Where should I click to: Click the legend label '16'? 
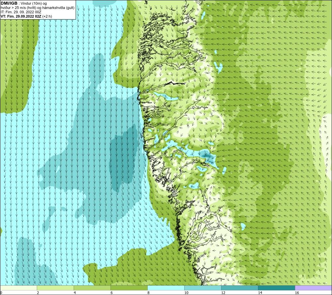(x=297, y=293)
